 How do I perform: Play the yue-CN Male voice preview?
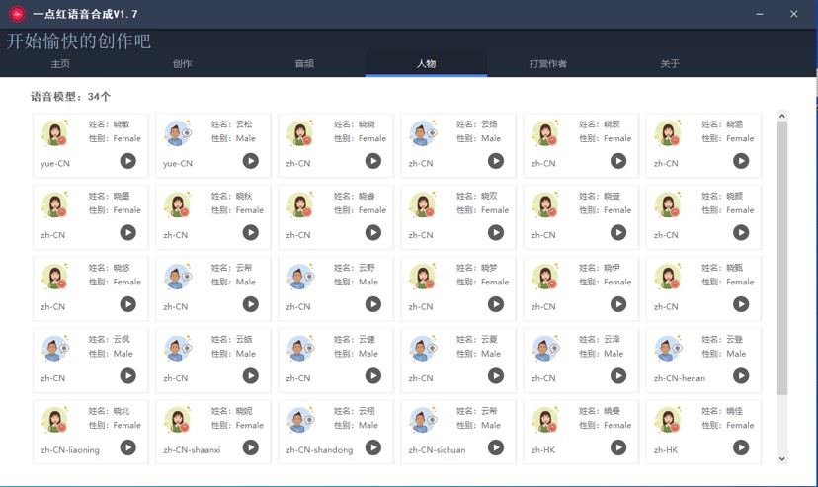coord(251,161)
